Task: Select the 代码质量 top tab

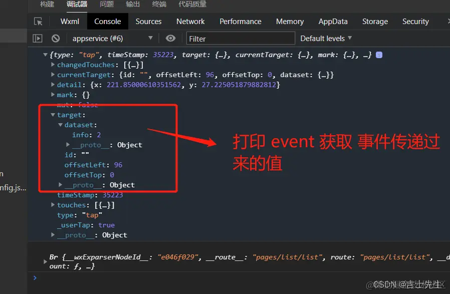Action: (x=192, y=4)
